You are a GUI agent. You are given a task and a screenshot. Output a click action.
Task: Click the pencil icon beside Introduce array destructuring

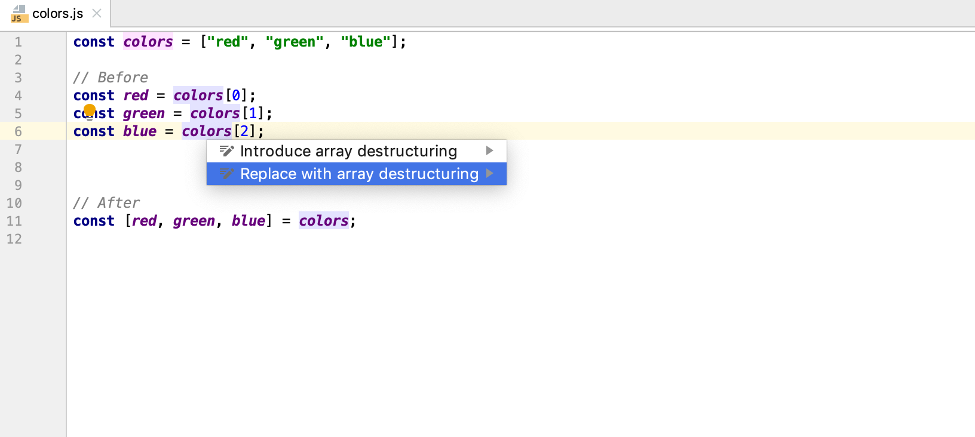(x=226, y=151)
